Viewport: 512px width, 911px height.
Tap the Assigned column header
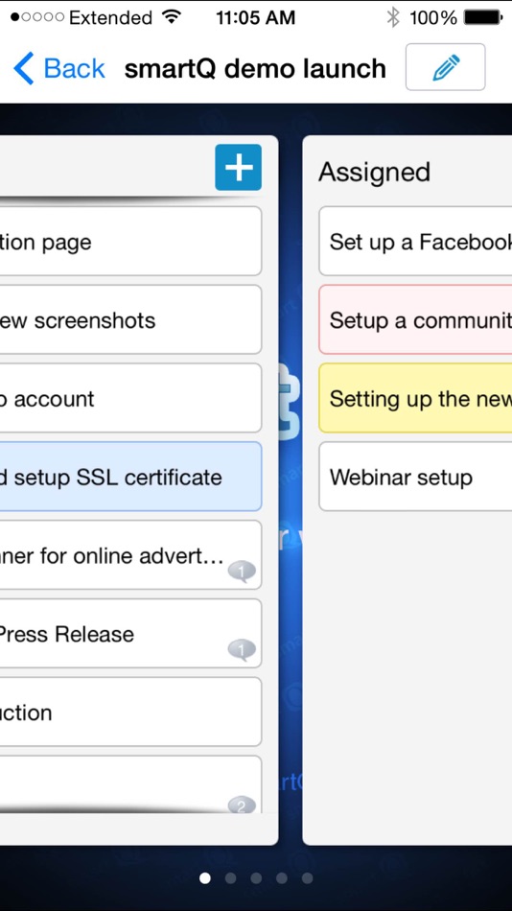coord(374,173)
